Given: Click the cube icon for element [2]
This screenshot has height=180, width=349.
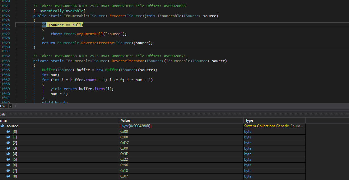Looking at the screenshot, I should (8, 143).
